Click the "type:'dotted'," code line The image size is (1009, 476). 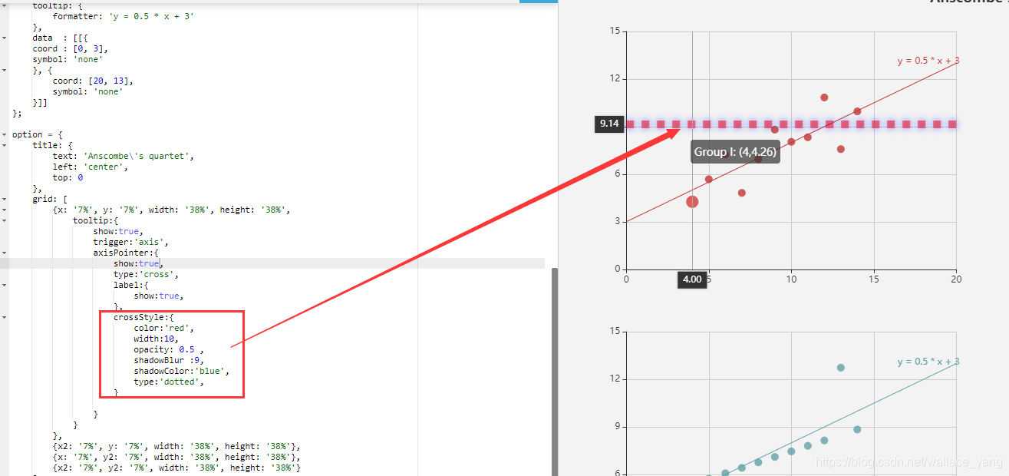(169, 382)
